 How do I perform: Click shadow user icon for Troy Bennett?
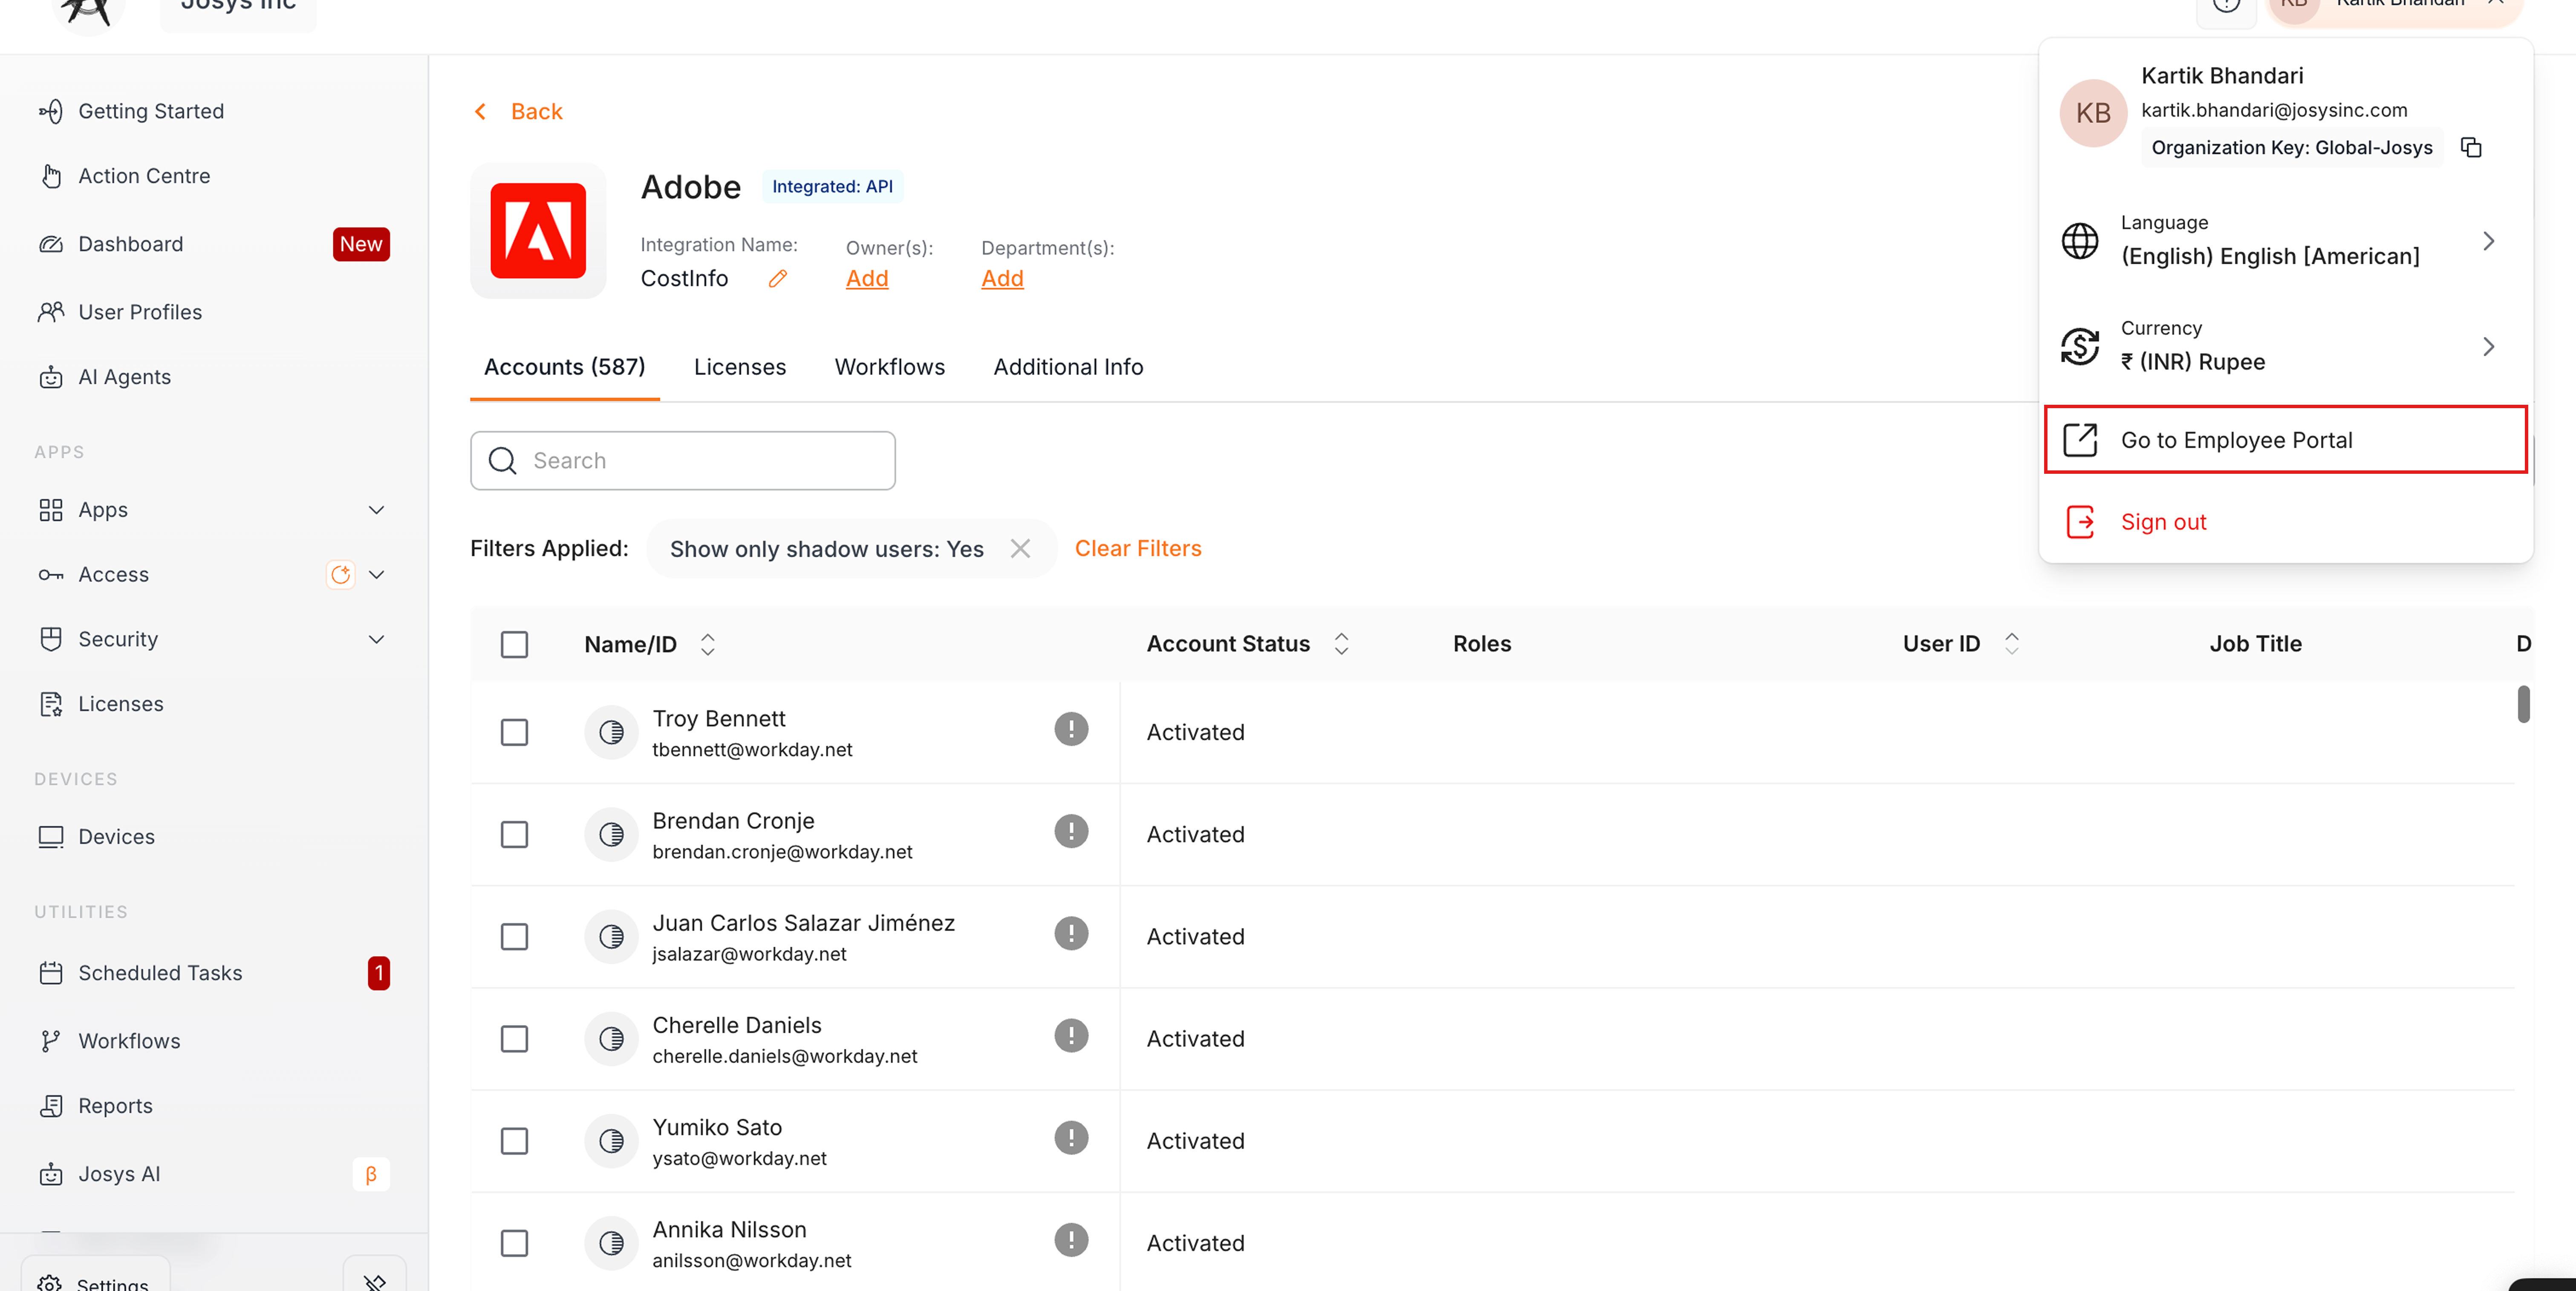coord(611,733)
